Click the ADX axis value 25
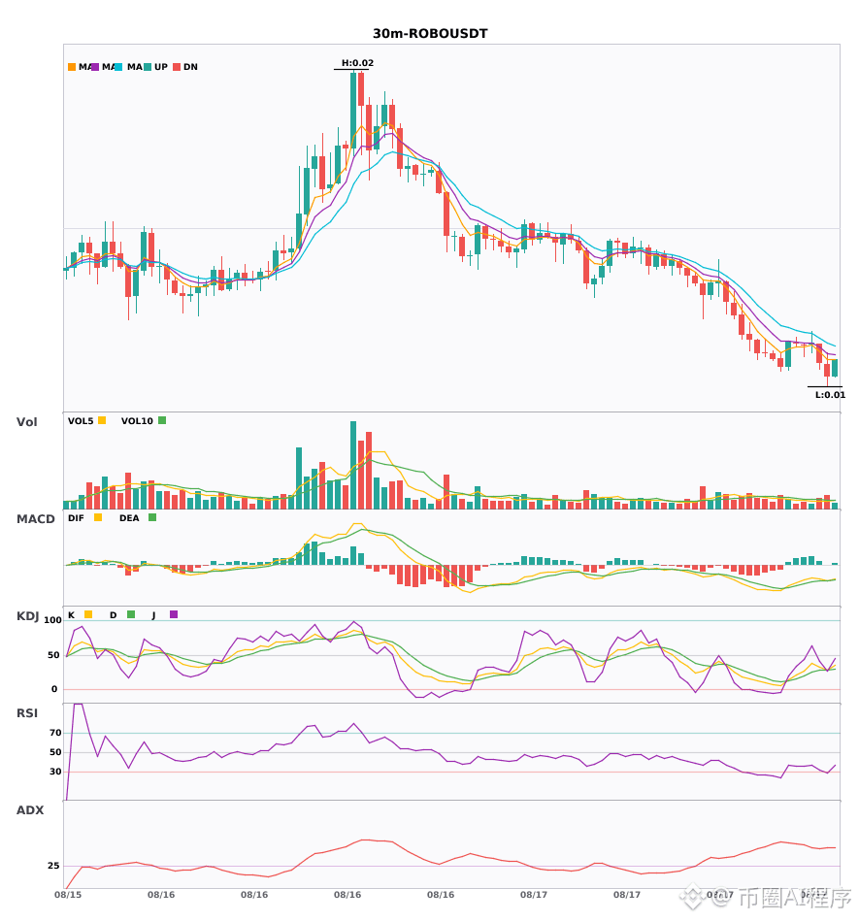 (x=53, y=866)
